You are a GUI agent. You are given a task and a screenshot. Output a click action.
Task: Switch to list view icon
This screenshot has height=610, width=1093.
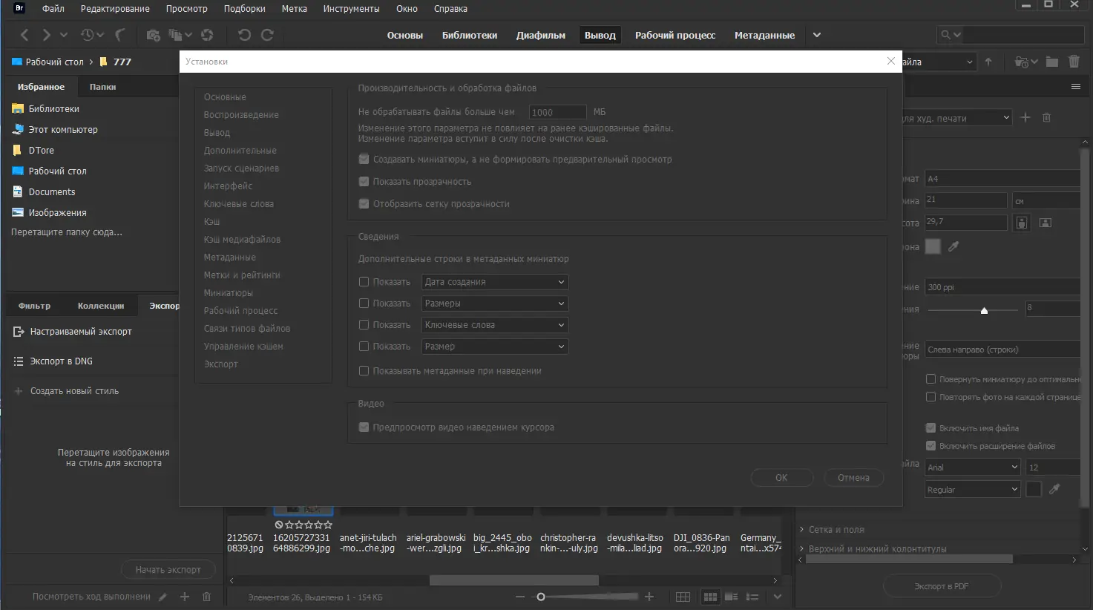coord(752,597)
